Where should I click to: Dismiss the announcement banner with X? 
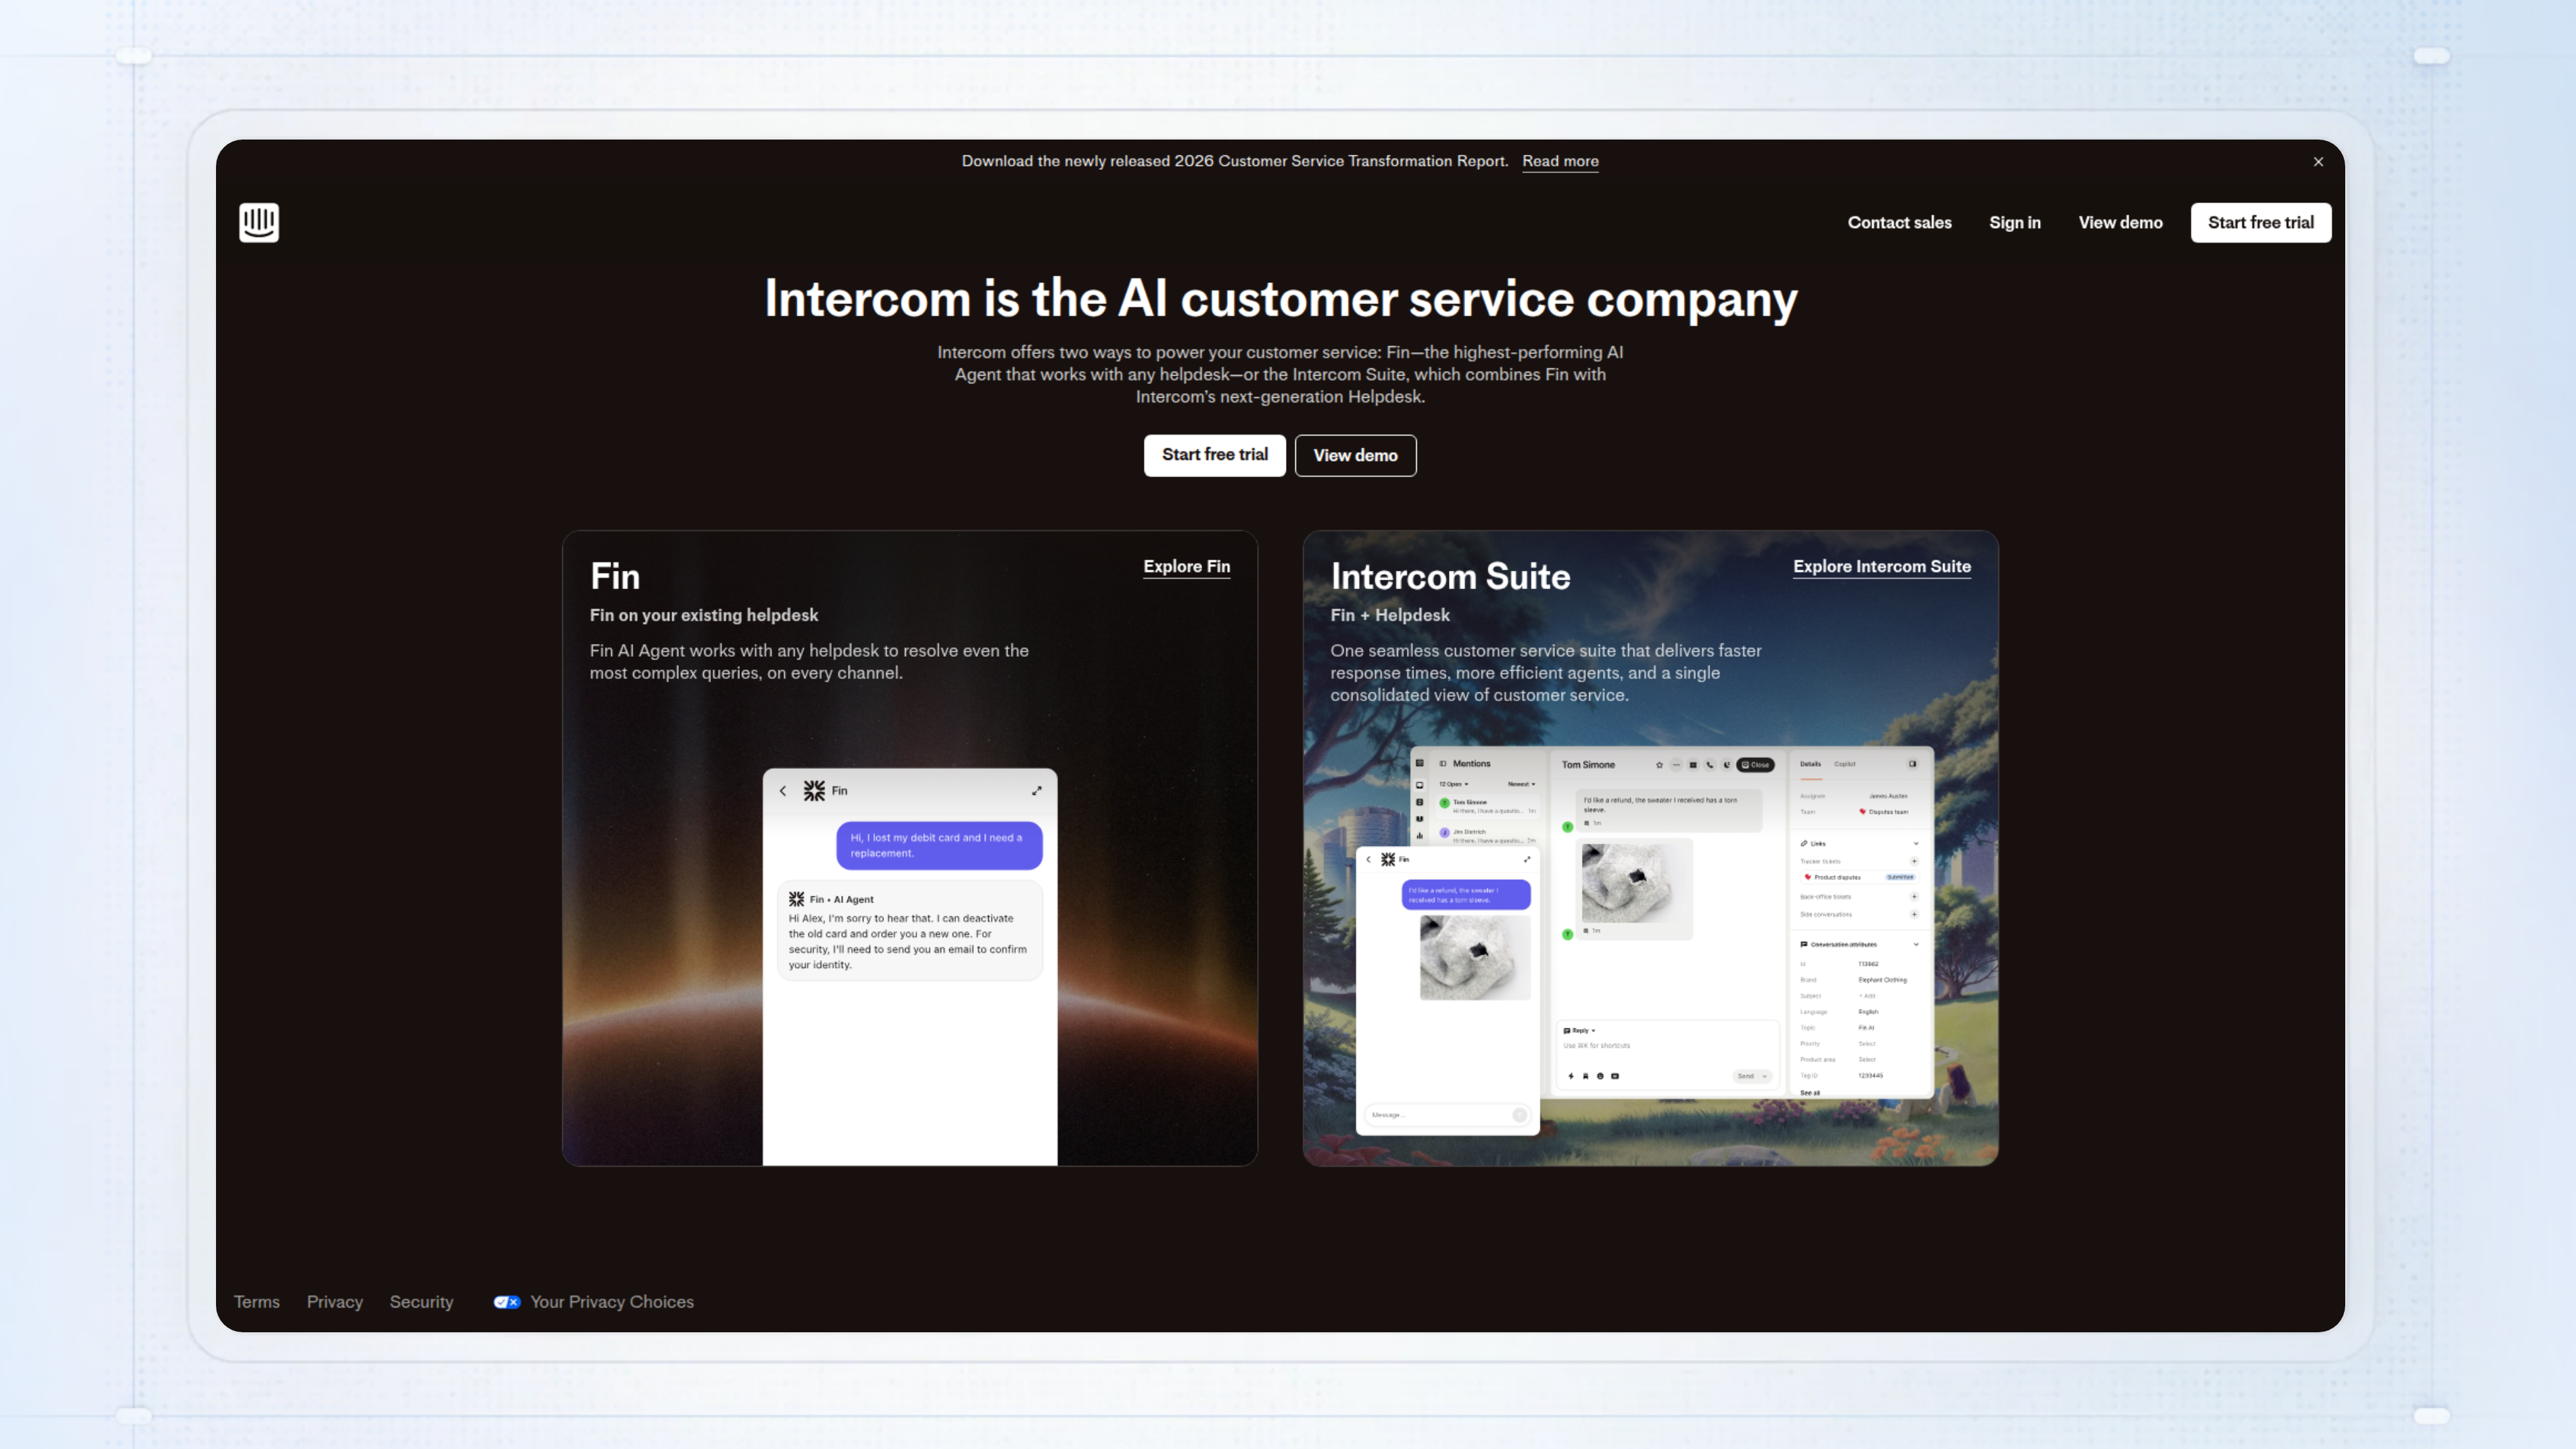(2318, 162)
